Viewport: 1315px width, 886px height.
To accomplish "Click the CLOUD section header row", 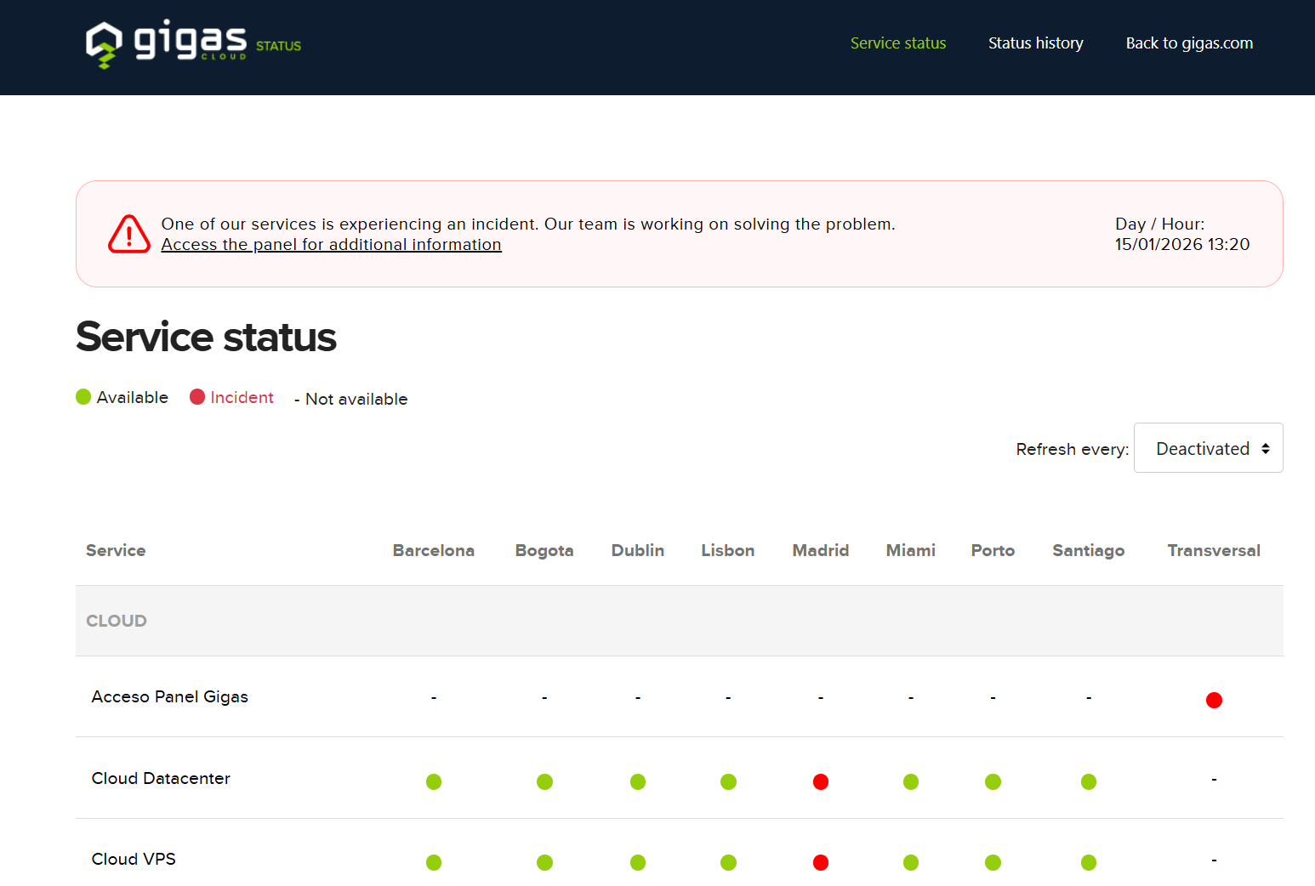I will 117,621.
